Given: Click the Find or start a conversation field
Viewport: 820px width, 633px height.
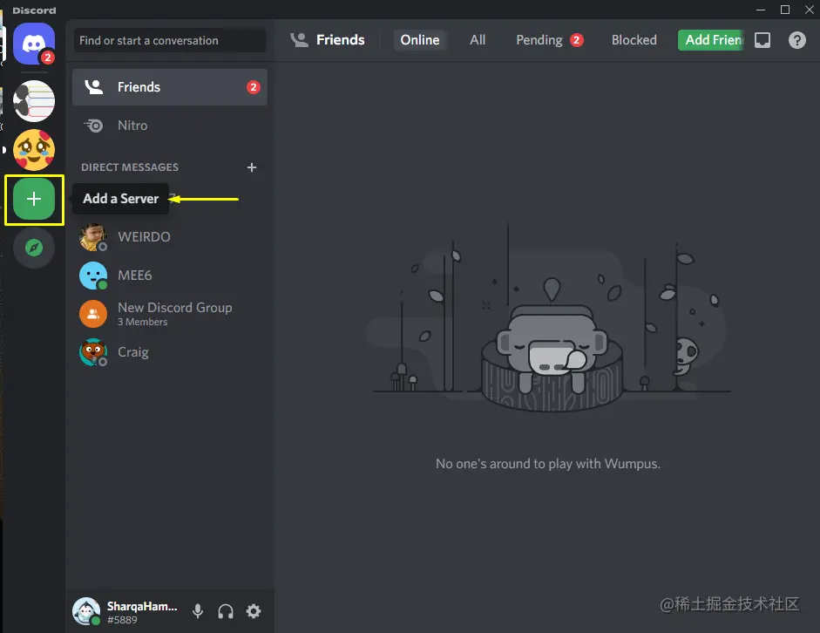Looking at the screenshot, I should click(x=170, y=40).
